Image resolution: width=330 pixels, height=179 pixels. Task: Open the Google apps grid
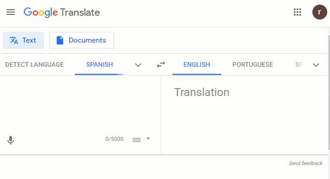(x=297, y=12)
